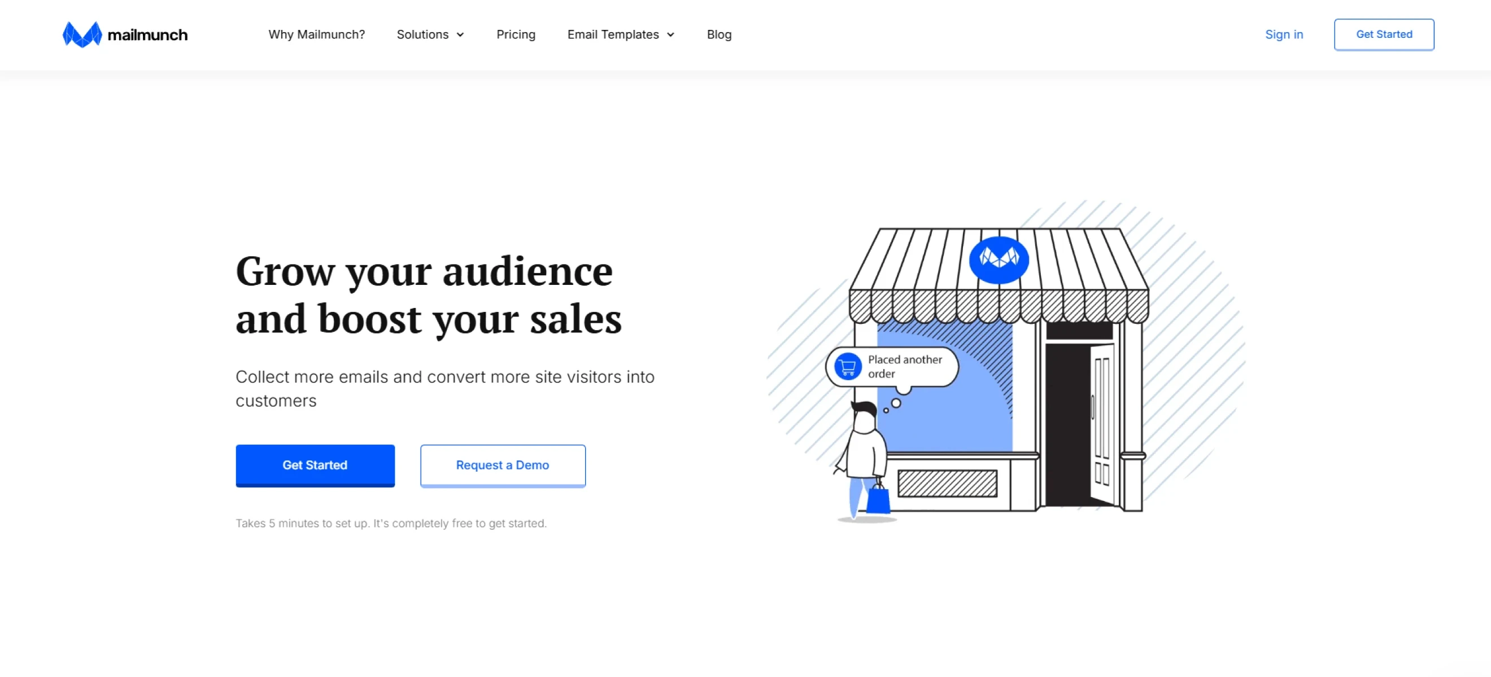Click the Request a Demo button

(503, 465)
